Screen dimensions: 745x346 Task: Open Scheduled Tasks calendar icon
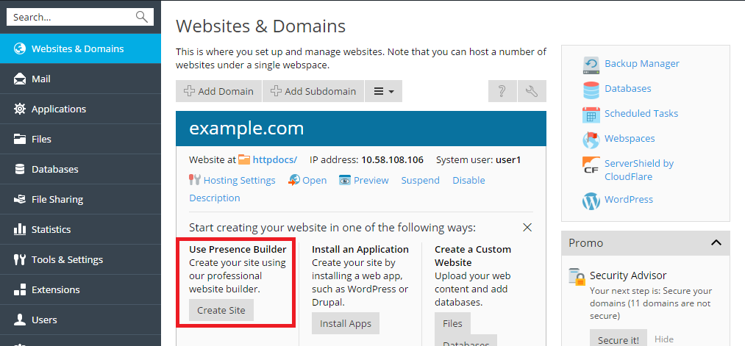591,115
